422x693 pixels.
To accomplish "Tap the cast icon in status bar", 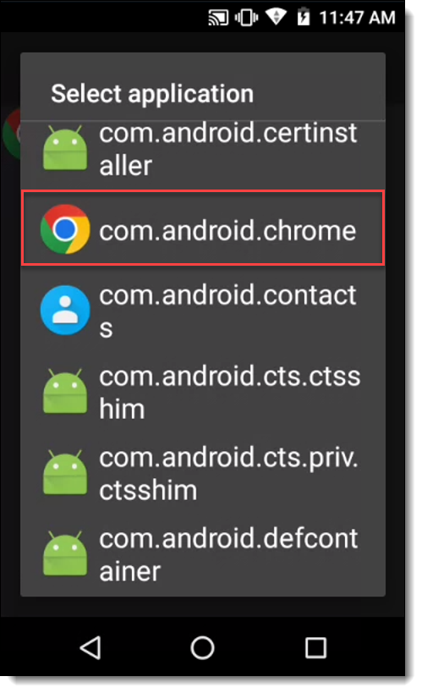I will 218,18.
